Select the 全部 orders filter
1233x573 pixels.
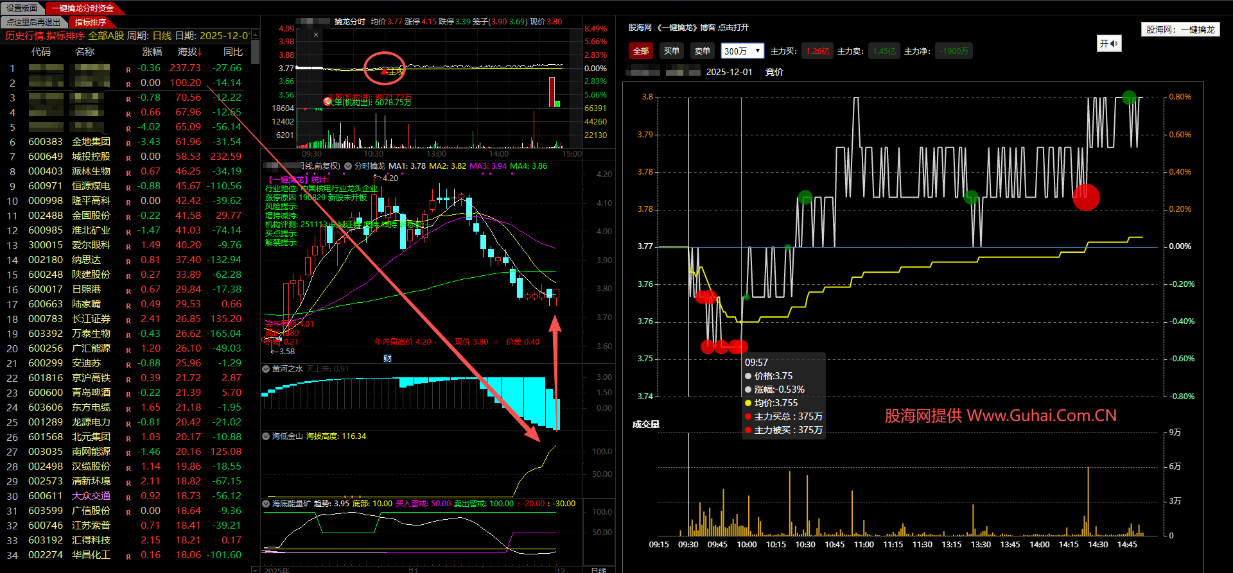(640, 51)
